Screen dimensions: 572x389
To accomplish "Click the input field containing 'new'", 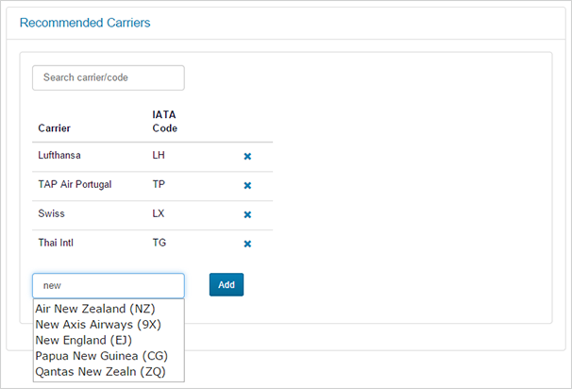I will [x=109, y=285].
